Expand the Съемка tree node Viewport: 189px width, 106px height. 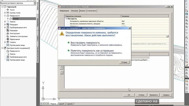point(5,42)
